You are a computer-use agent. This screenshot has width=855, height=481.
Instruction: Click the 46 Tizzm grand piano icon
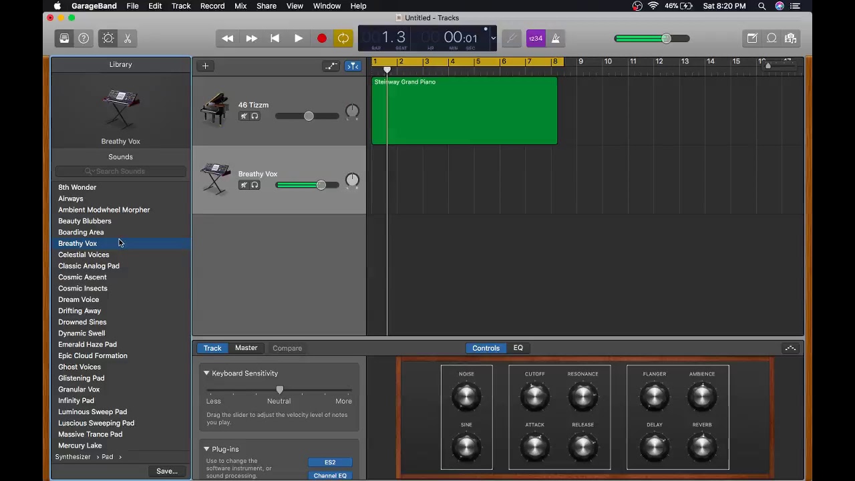(x=215, y=110)
